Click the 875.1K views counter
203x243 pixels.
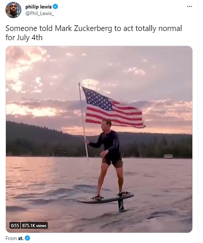click(x=34, y=225)
